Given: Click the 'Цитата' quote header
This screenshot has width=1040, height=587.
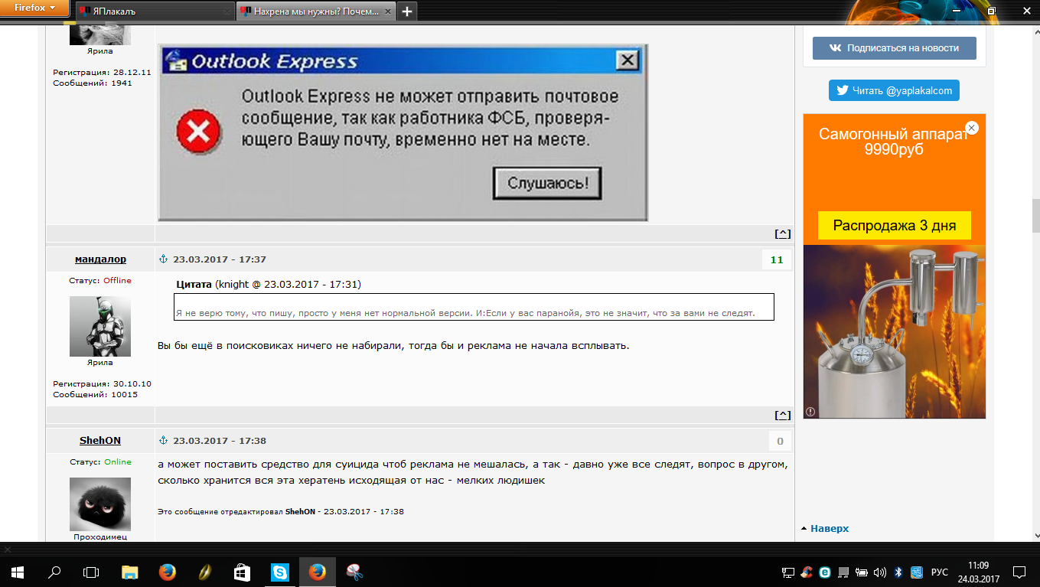Looking at the screenshot, I should [x=194, y=284].
